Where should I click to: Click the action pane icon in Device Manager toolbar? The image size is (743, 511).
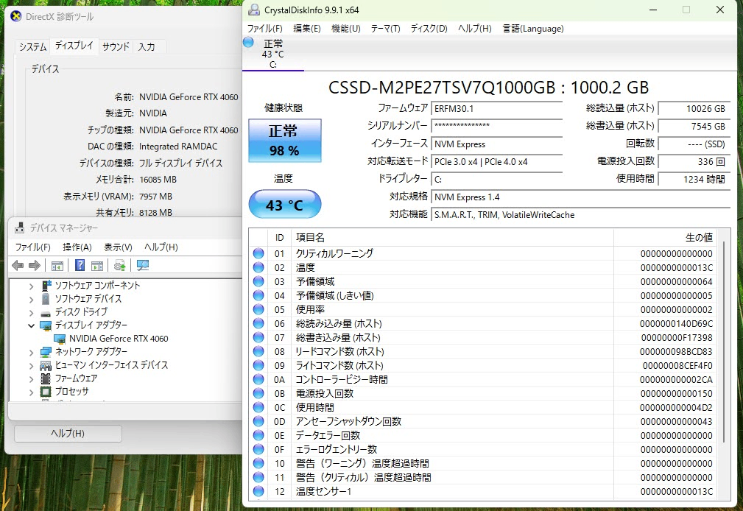tap(96, 266)
